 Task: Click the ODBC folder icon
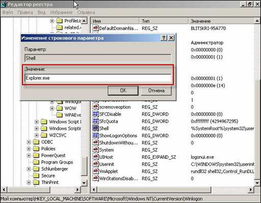tap(36, 142)
